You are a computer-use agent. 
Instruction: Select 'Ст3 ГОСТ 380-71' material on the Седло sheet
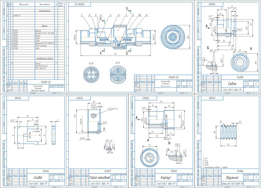coord(232,90)
